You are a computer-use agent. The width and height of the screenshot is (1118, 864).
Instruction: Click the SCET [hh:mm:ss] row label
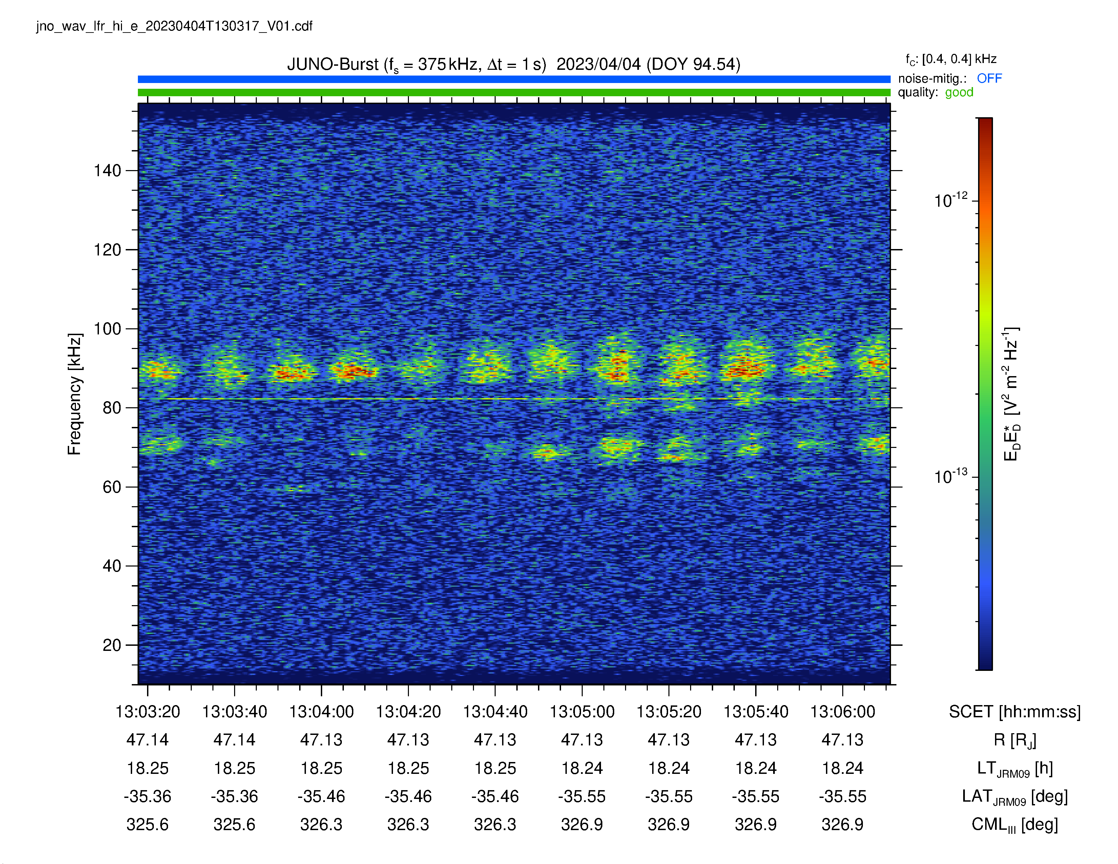(1015, 712)
